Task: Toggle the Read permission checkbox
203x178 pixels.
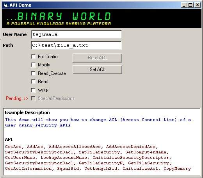Action: [x=33, y=82]
